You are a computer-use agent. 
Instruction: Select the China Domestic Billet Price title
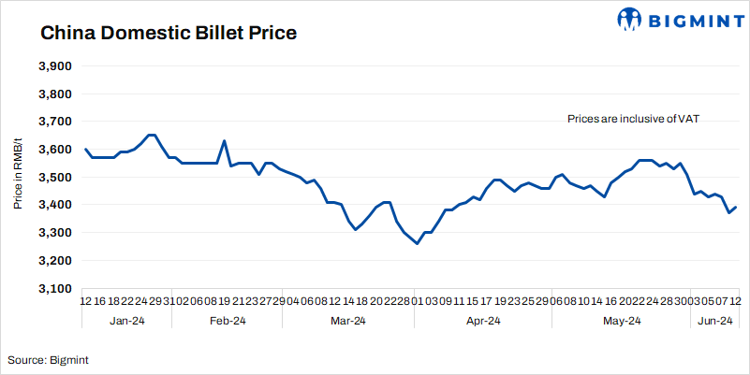click(x=168, y=34)
